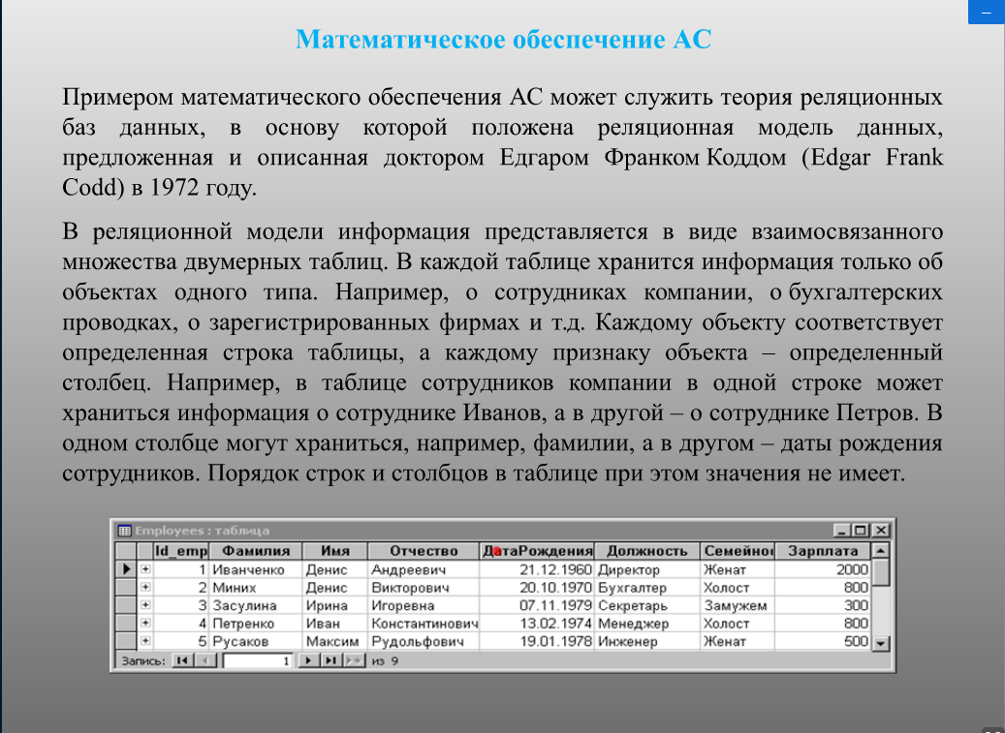Click the Петренко surname cell
Screen dimensions: 1005x733
(256, 623)
